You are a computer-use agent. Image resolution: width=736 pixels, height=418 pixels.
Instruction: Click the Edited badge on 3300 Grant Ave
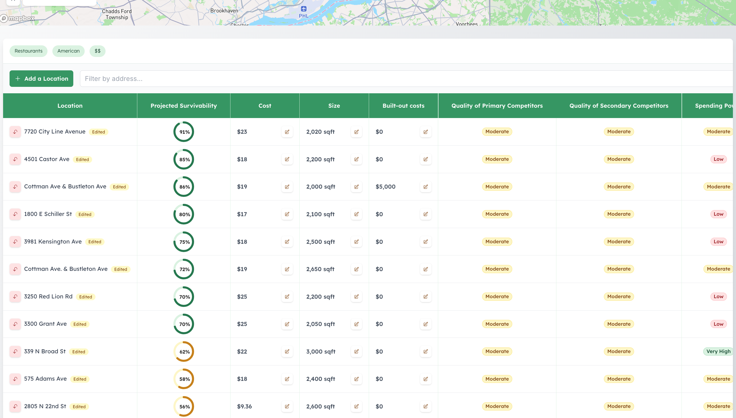pyautogui.click(x=80, y=324)
